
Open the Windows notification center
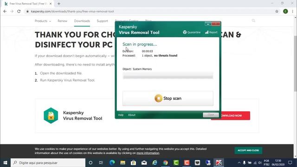point(290,163)
